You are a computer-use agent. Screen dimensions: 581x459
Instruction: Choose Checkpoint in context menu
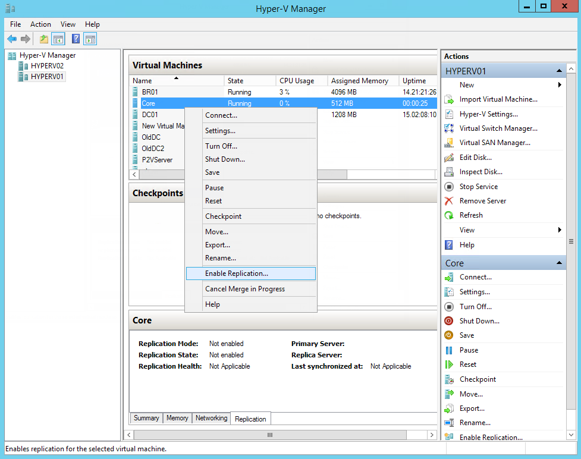pos(251,216)
